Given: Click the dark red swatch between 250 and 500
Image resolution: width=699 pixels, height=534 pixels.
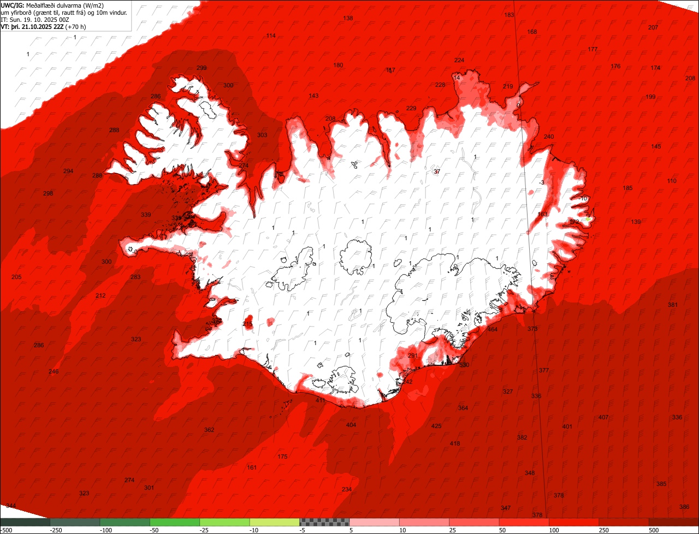Looking at the screenshot, I should click(624, 522).
